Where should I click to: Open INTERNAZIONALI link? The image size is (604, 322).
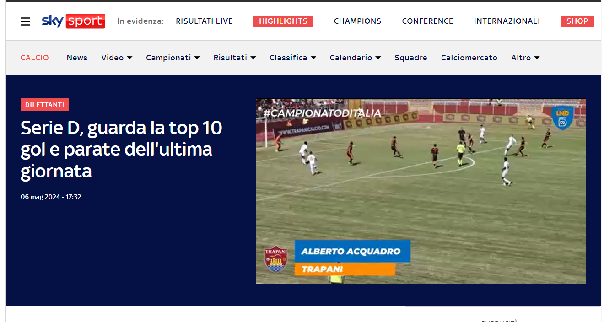coord(507,21)
